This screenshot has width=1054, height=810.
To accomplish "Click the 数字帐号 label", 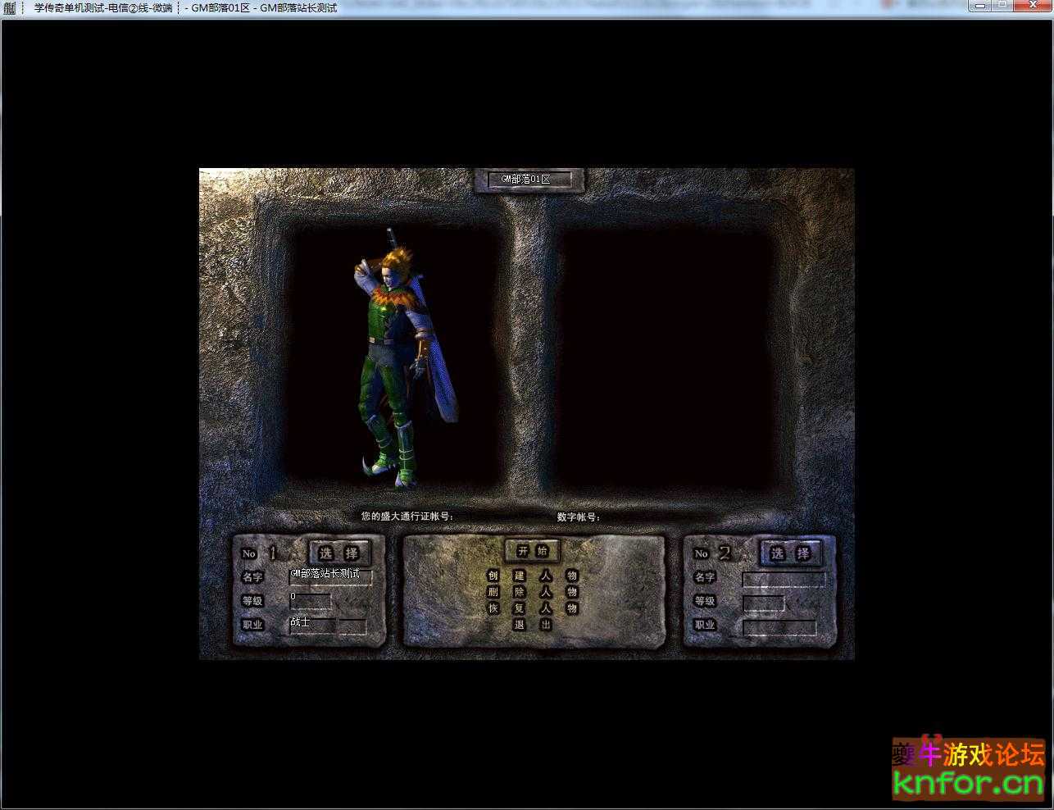I will coord(579,517).
